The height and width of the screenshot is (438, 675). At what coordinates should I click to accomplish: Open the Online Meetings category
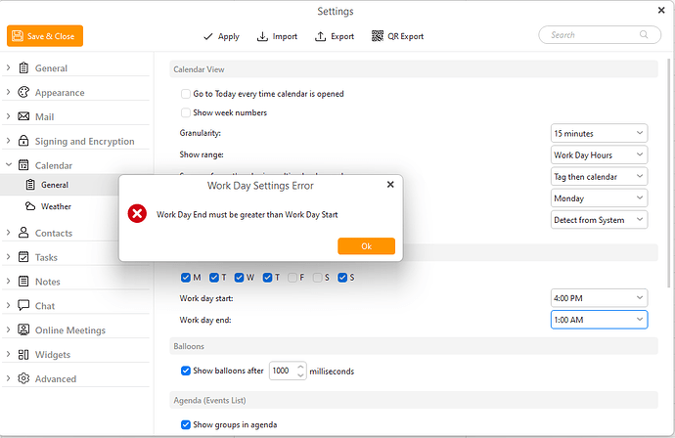(x=70, y=330)
